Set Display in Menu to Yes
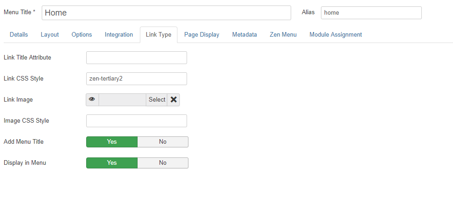The height and width of the screenshot is (200, 453). [x=112, y=163]
